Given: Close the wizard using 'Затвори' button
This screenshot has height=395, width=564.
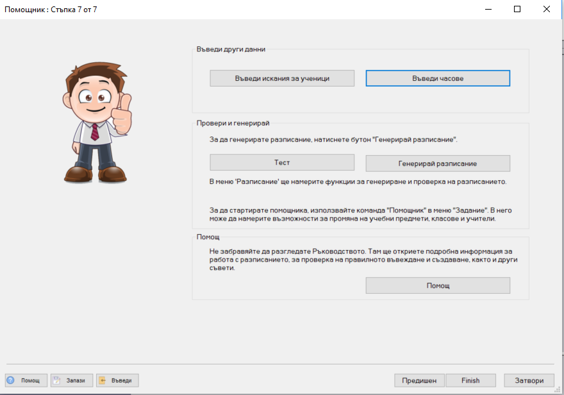Looking at the screenshot, I should [x=529, y=380].
